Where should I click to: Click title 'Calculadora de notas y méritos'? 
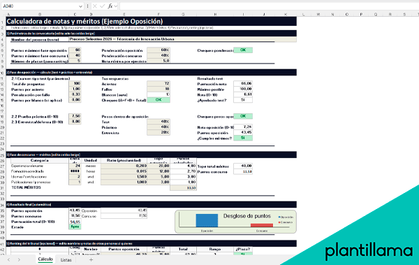click(x=84, y=22)
